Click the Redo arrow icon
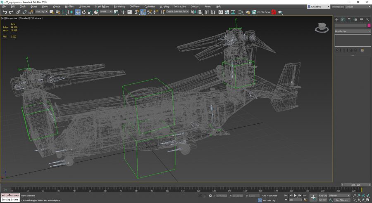This screenshot has height=203, width=372. tap(11, 12)
